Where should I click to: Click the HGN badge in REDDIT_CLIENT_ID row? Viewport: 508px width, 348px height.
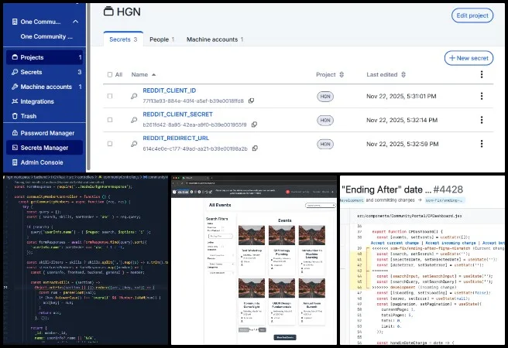(x=325, y=97)
